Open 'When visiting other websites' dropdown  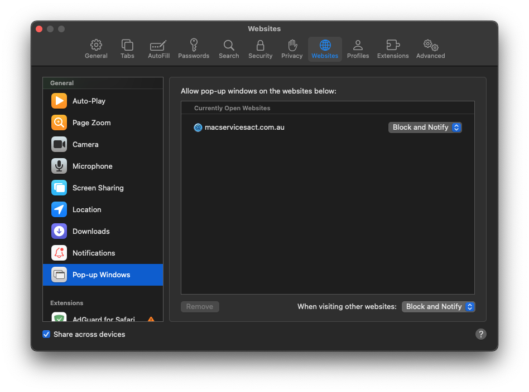[439, 307]
